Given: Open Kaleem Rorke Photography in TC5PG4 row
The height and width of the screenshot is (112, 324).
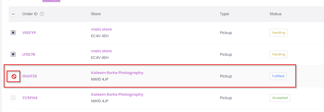Looking at the screenshot, I should click(x=117, y=95).
